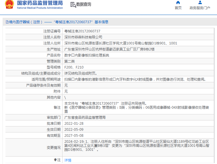Select backslash value in 其他内容 row
Screen dimensions: 217x164
coord(65,97)
